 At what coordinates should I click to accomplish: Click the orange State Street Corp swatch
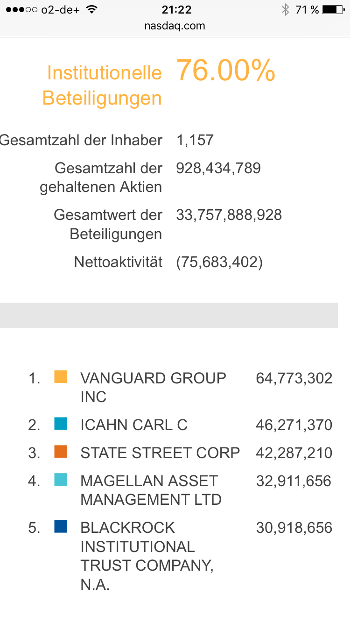pyautogui.click(x=61, y=452)
